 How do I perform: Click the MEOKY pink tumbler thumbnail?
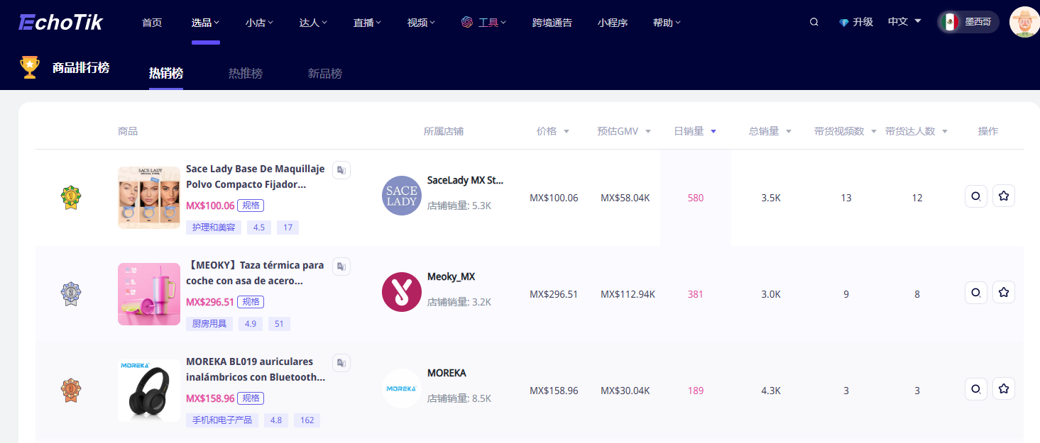[x=149, y=294]
